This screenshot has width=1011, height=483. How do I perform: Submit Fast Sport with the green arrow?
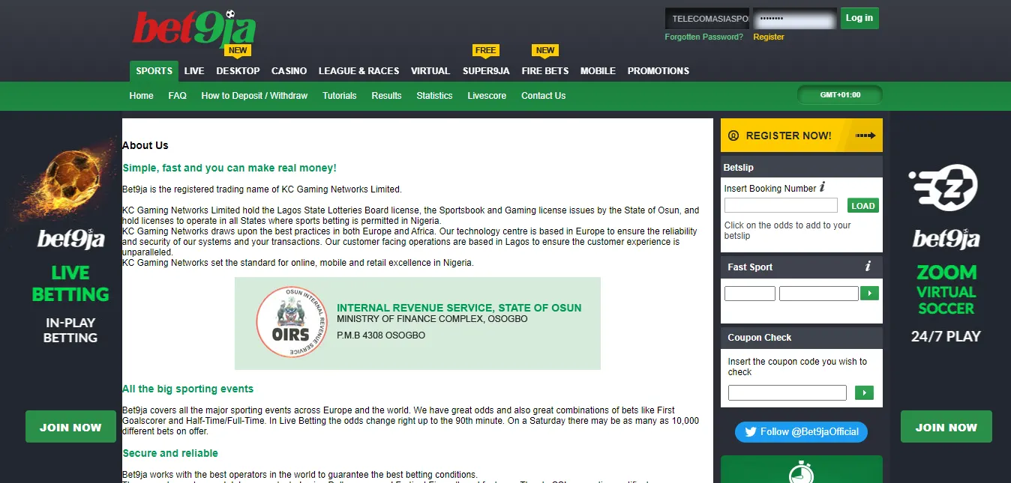869,293
